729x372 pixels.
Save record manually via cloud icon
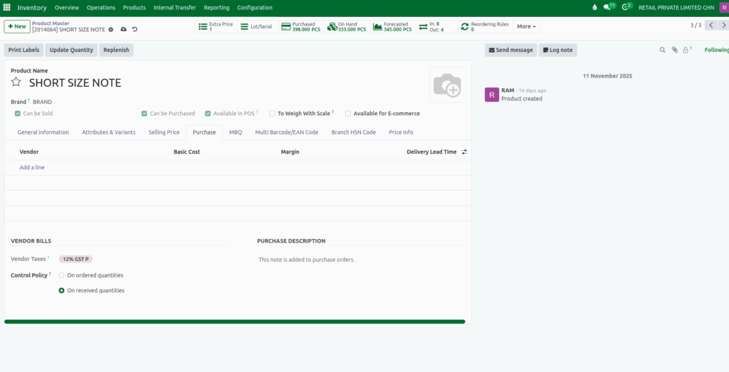[x=123, y=29]
